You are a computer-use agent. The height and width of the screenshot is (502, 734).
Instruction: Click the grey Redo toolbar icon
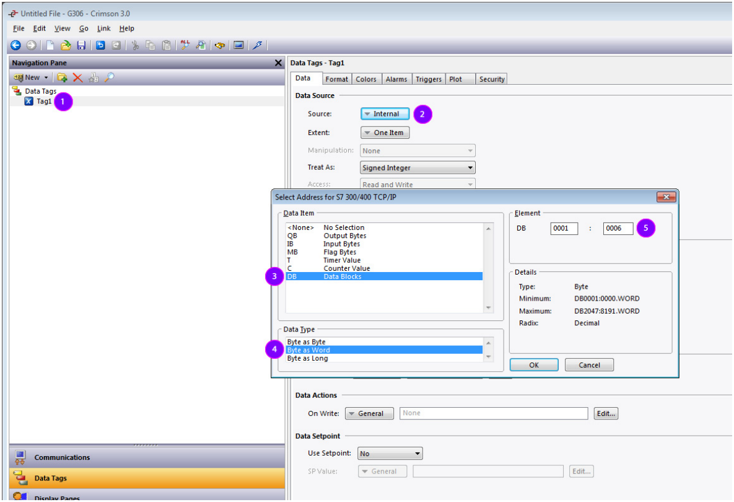pyautogui.click(x=116, y=45)
